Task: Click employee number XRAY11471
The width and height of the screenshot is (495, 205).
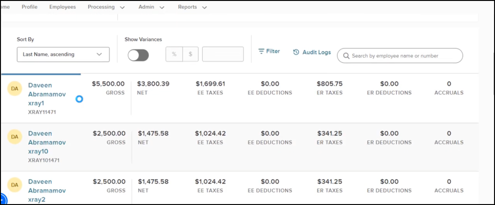Action: coord(42,112)
